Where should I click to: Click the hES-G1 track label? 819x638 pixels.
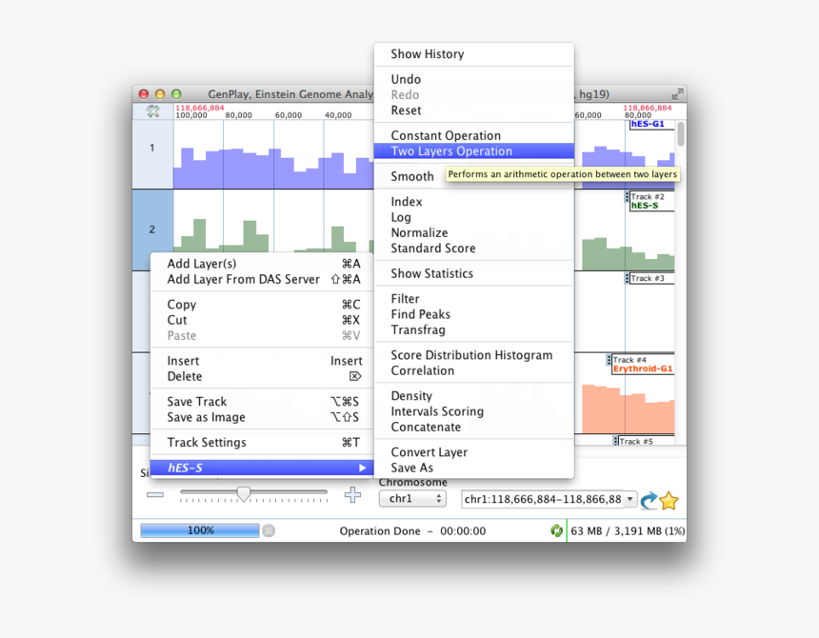[x=648, y=124]
